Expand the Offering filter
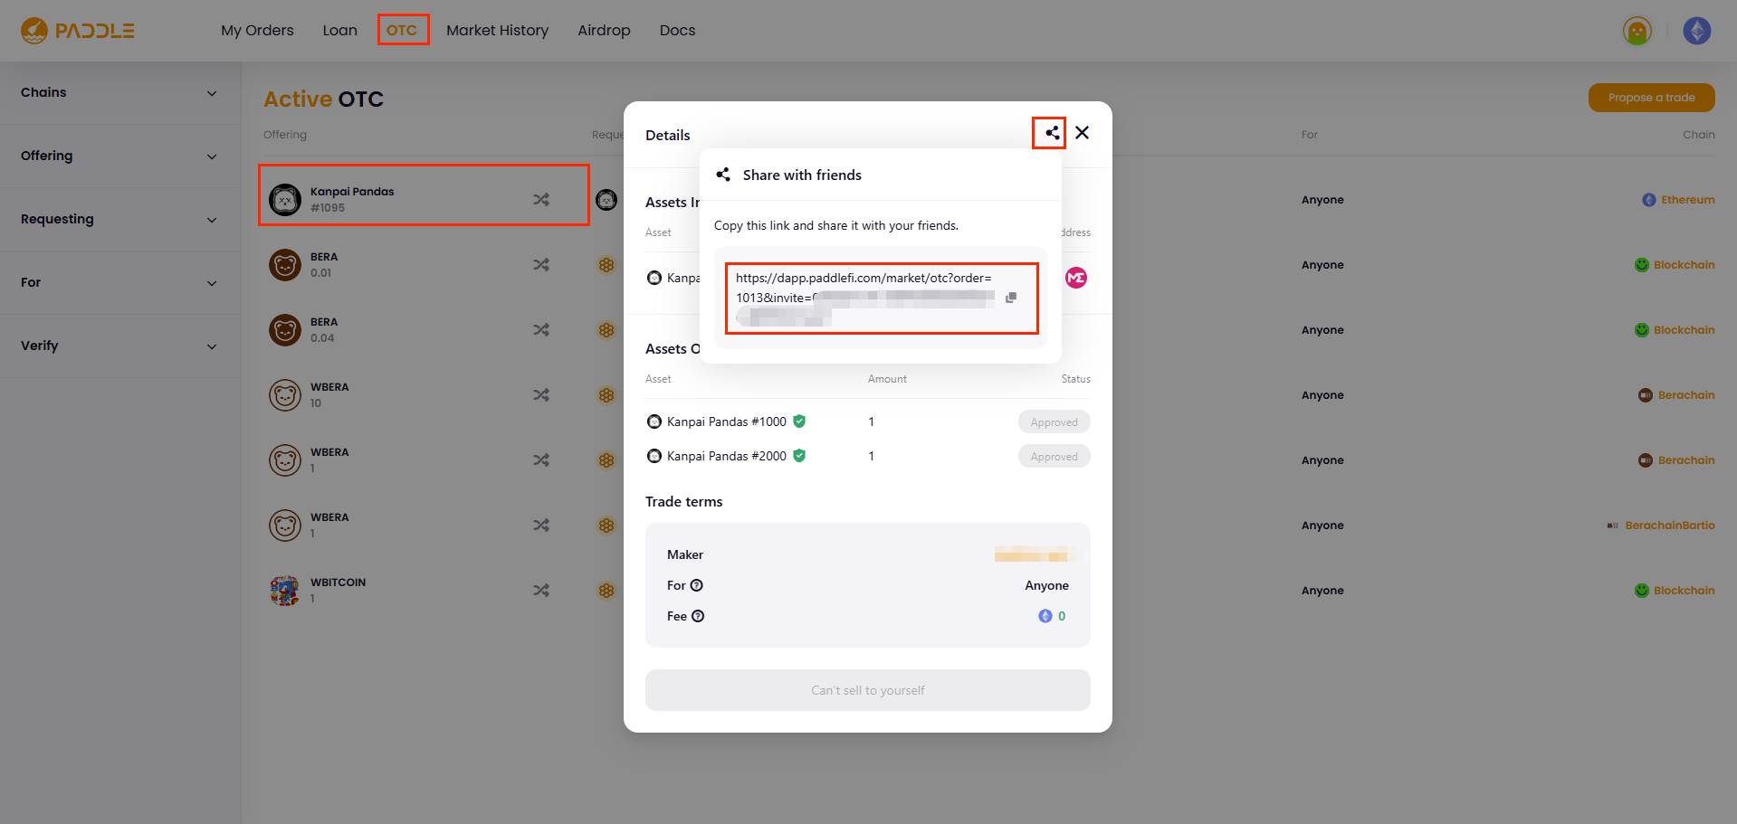The width and height of the screenshot is (1737, 824). (x=119, y=156)
